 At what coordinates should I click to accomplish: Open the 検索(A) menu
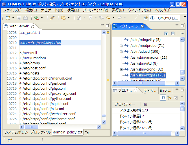click(73, 10)
